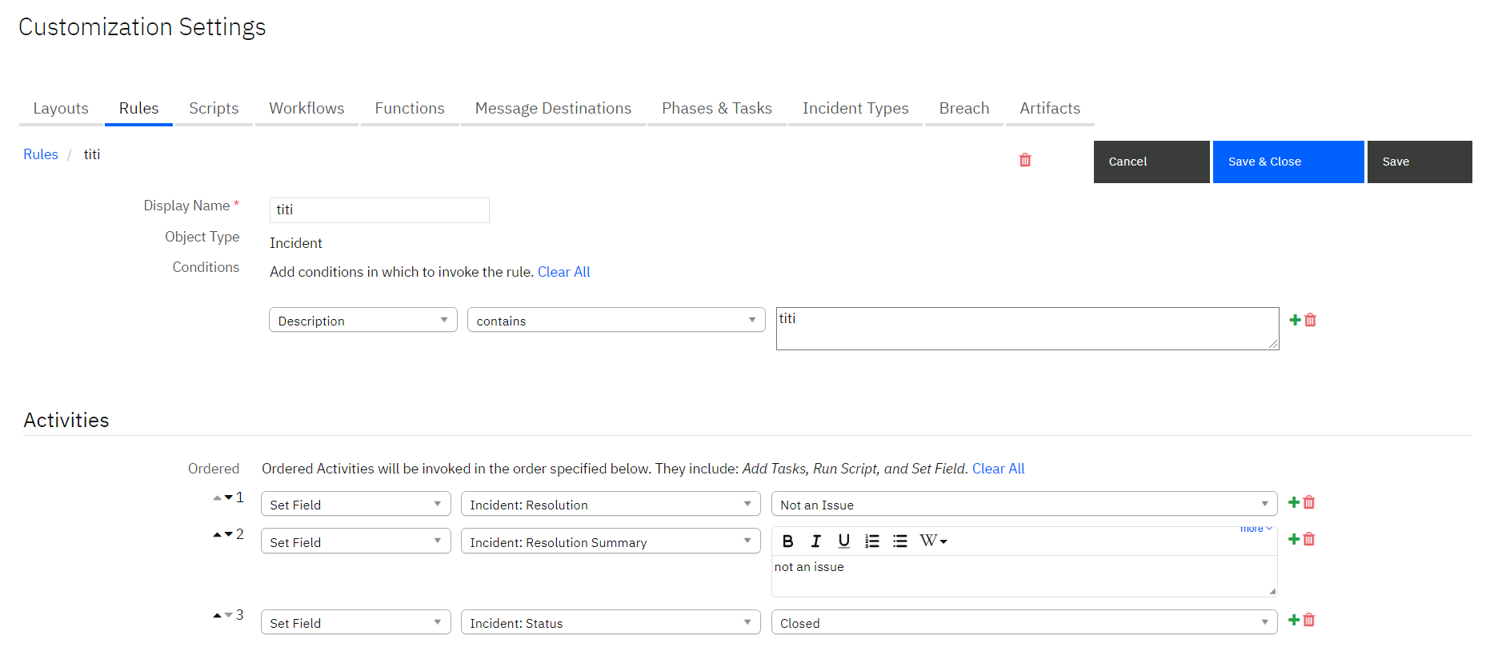Click the Save & Close button

pyautogui.click(x=1288, y=162)
